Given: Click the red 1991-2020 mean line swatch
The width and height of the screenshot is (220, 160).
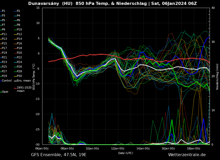Looking at the screenshot, I should (15, 88).
